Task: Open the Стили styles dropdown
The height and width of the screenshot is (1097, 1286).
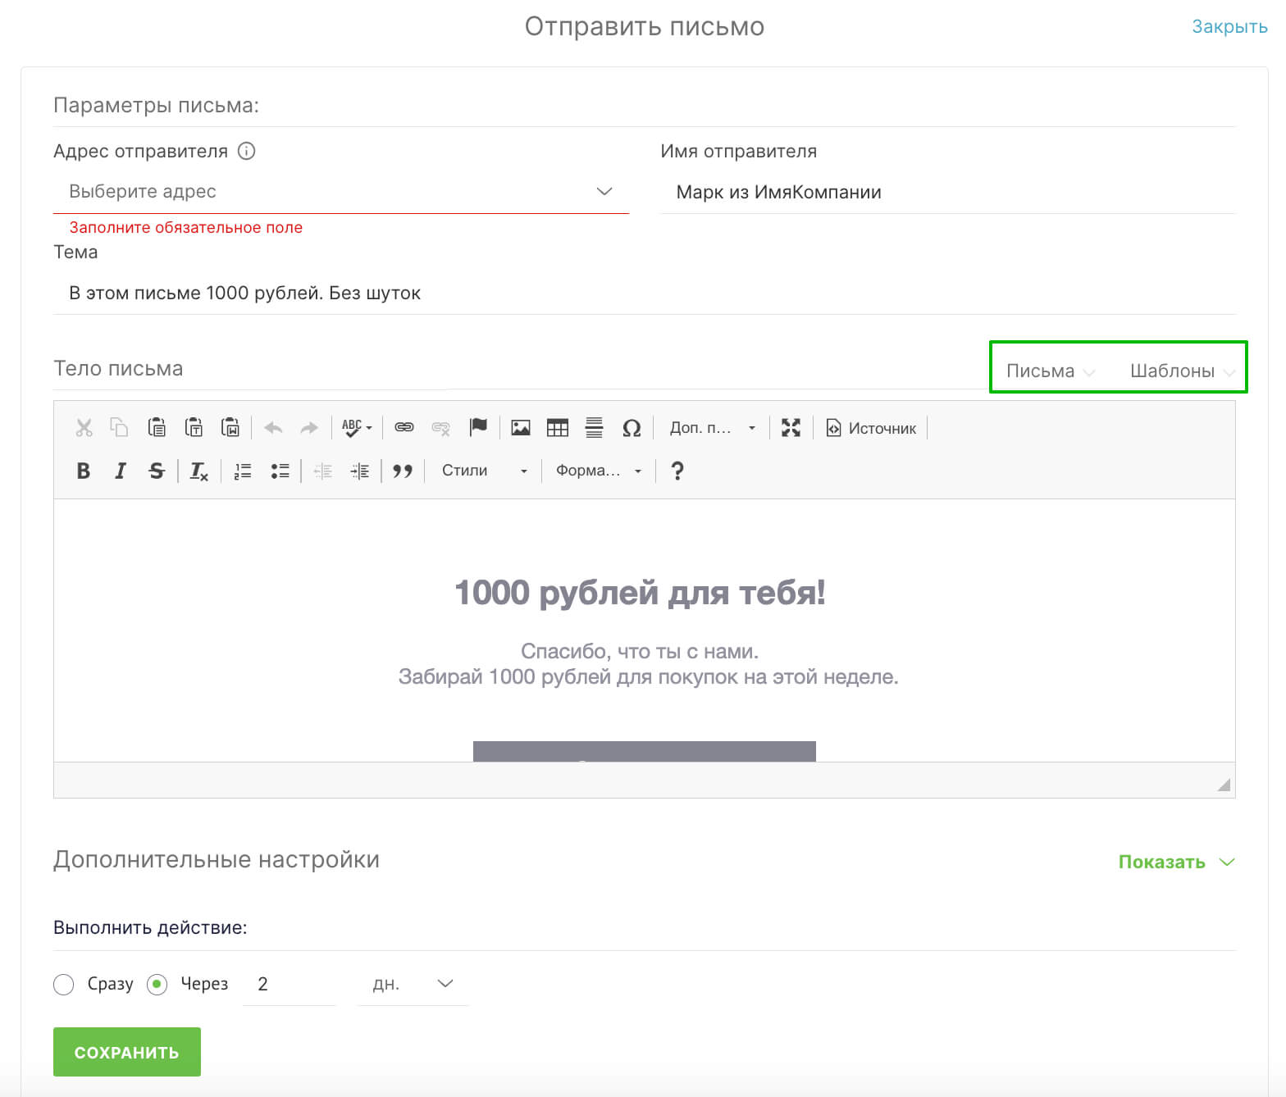Action: pos(484,471)
